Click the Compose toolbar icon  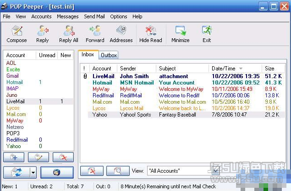click(x=16, y=34)
